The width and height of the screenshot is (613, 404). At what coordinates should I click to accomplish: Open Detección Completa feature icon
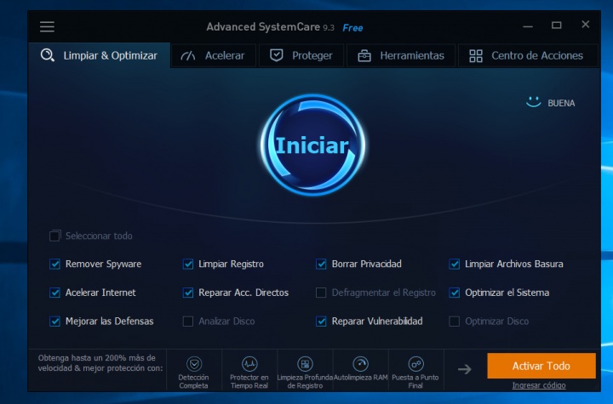pyautogui.click(x=194, y=364)
